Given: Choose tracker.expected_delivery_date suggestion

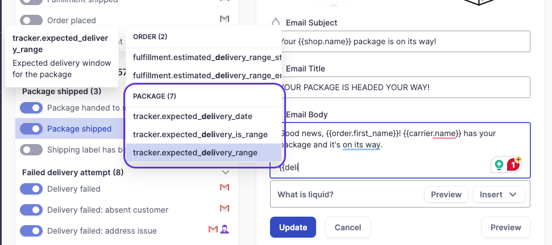Looking at the screenshot, I should click(193, 116).
